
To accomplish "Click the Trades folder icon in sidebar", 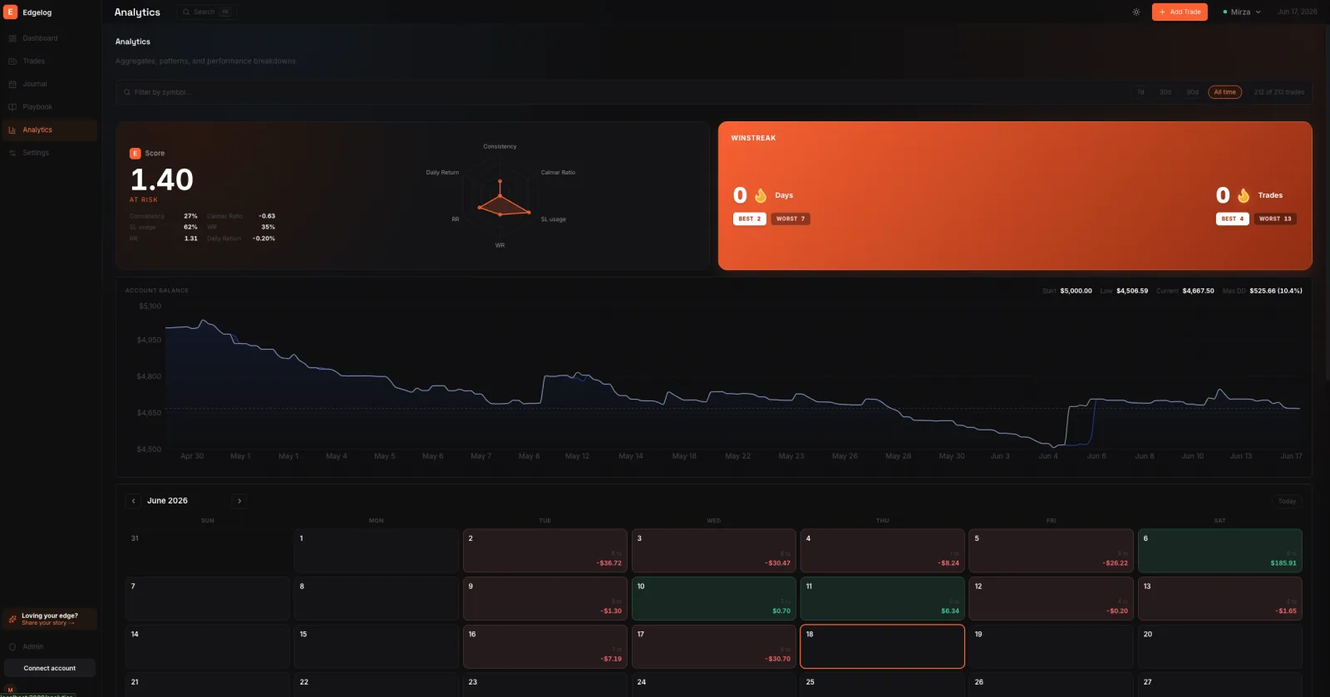I will pyautogui.click(x=12, y=61).
